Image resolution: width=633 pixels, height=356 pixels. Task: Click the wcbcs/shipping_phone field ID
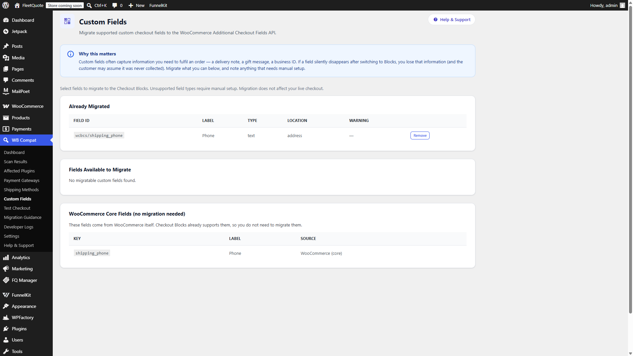[x=99, y=135]
